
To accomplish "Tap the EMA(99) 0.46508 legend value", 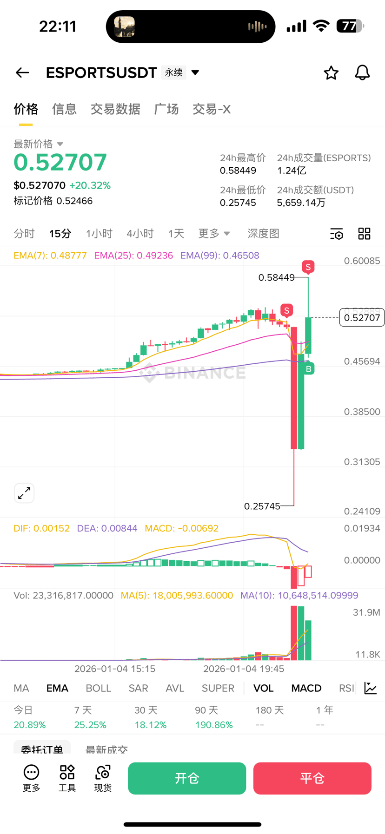I will pyautogui.click(x=220, y=256).
